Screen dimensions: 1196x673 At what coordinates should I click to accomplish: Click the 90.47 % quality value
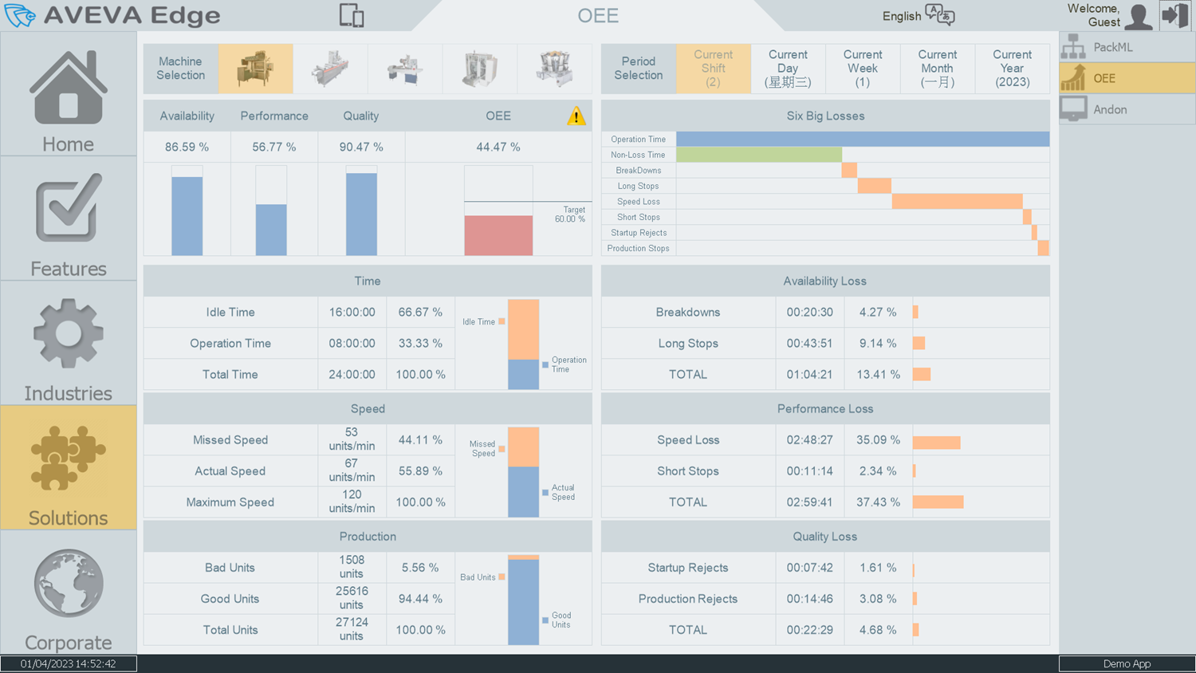(361, 148)
